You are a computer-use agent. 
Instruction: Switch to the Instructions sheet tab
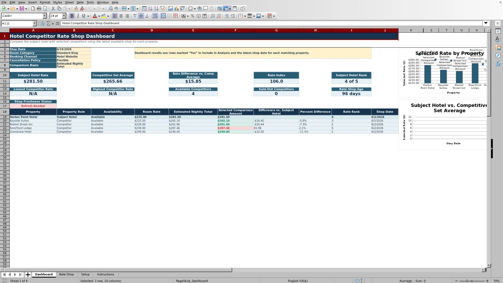point(105,275)
